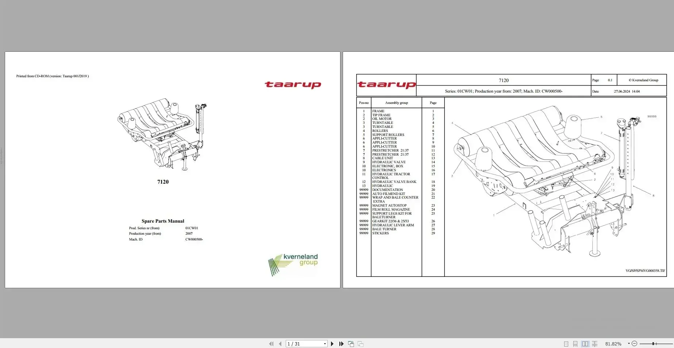Jump to the first page of the document
674x348 pixels.
[x=271, y=344]
